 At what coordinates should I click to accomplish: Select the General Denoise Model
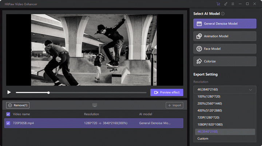225,24
